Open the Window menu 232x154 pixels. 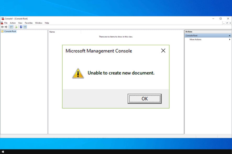[x=38, y=23]
